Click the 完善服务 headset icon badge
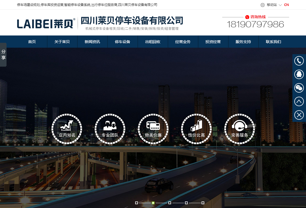This screenshot has height=208, width=306. click(x=239, y=129)
